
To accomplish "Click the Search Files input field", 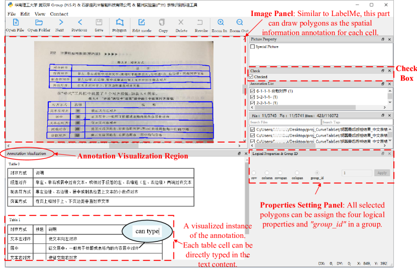I will point(285,122).
